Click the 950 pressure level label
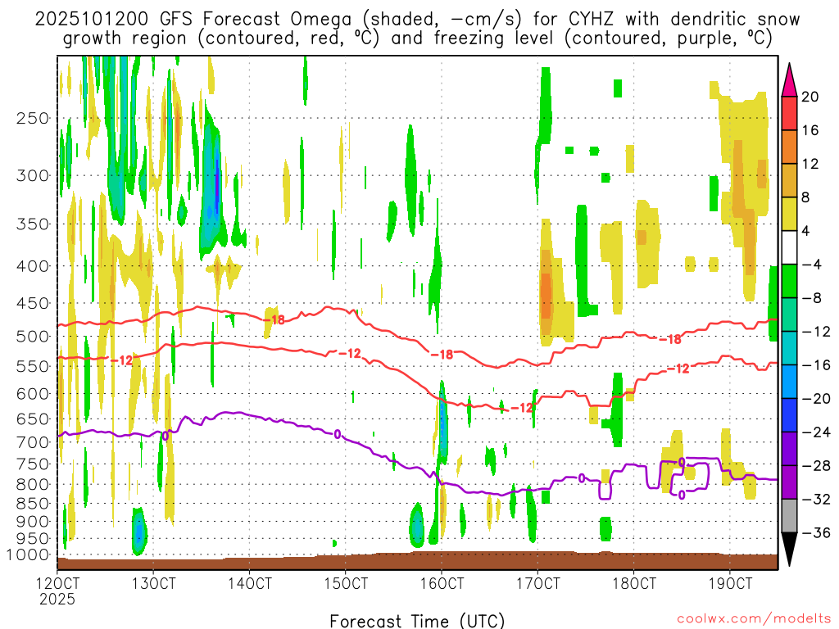Screen dimensions: 839x629 [33, 539]
